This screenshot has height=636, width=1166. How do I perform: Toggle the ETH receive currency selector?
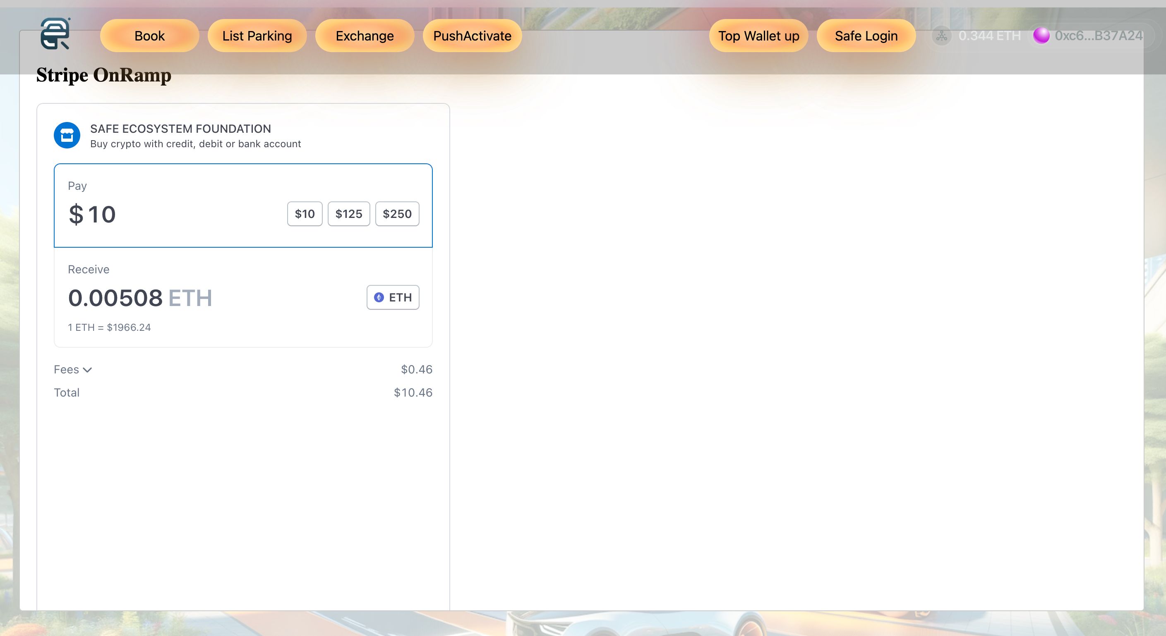[393, 297]
